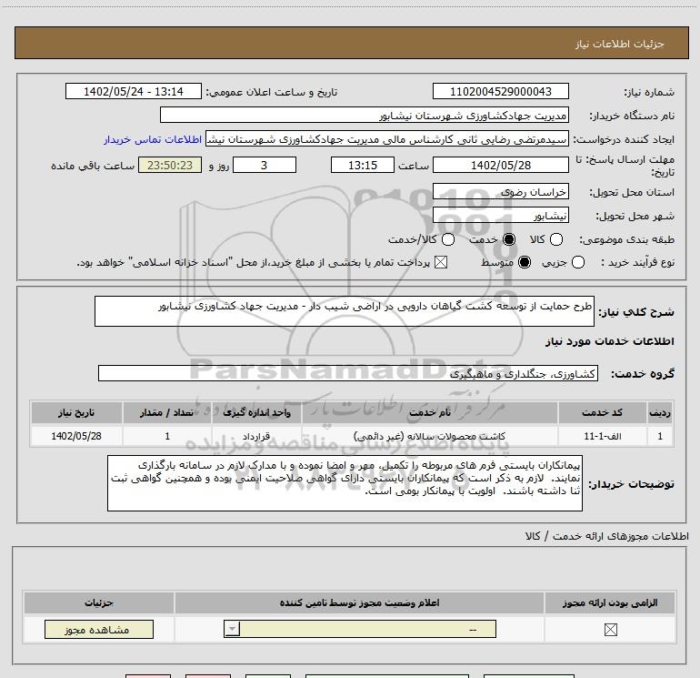Viewport: 700px width, 678px height.
Task: Click service name cell کاشت محصولات سالانه
Action: point(429,436)
